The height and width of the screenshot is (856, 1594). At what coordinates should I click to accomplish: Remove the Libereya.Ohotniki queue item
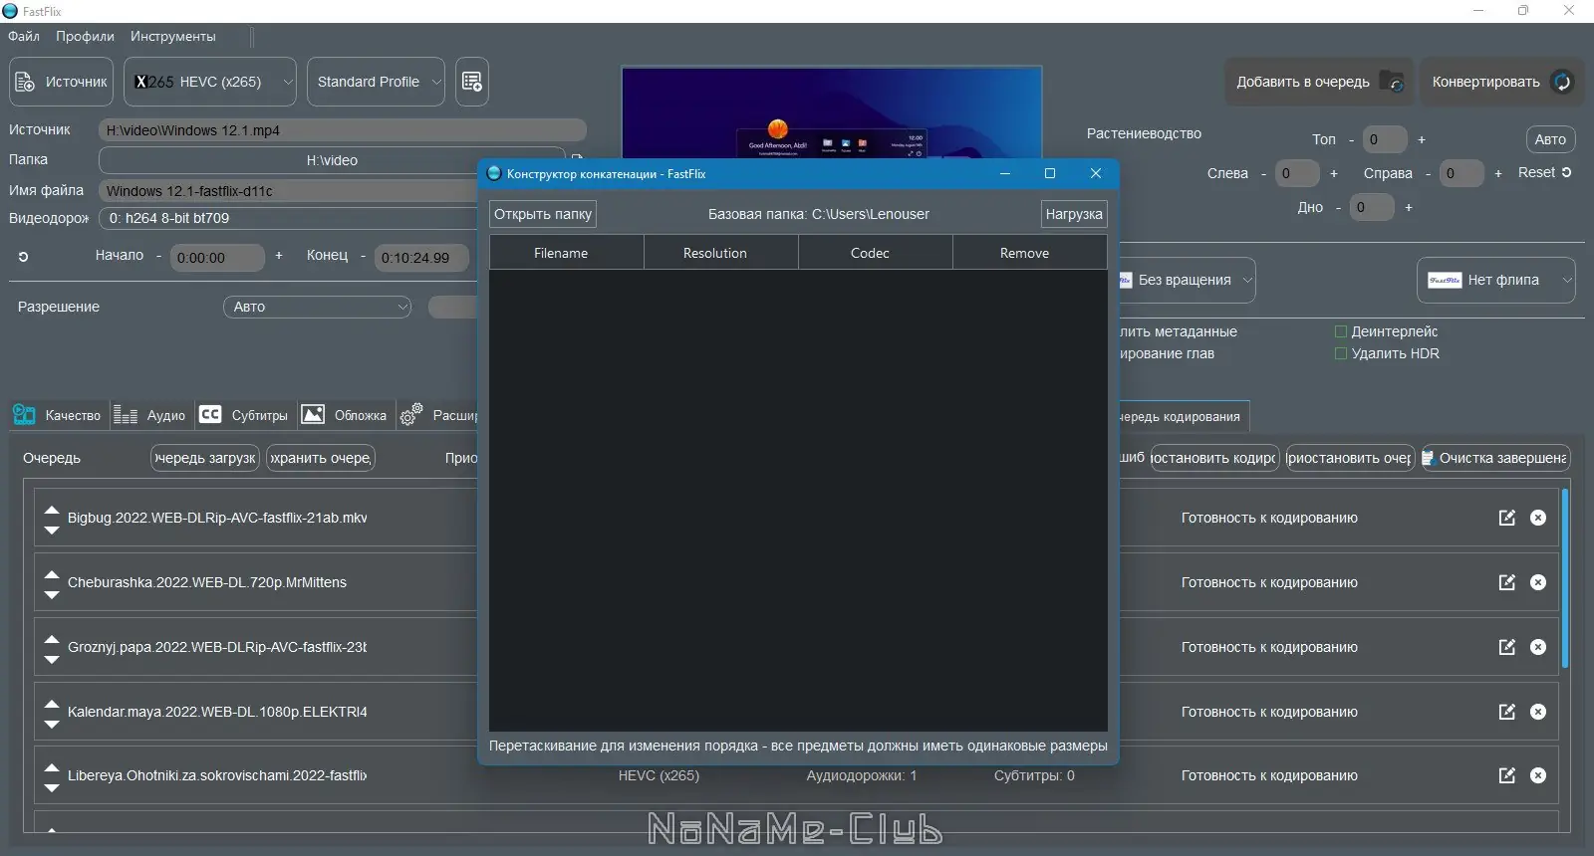(x=1538, y=775)
